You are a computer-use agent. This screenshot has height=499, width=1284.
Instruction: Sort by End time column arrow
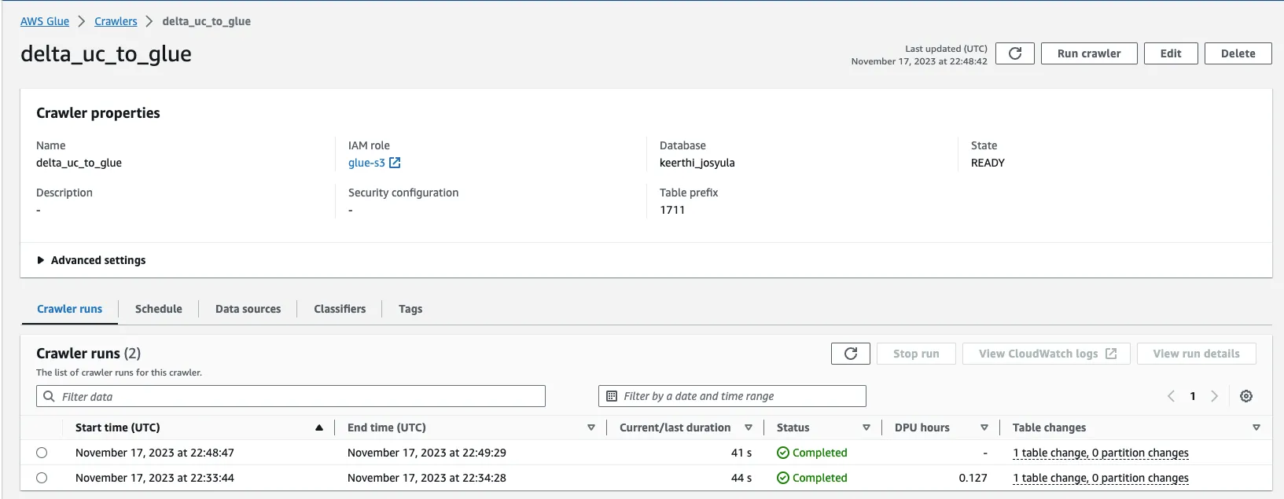pyautogui.click(x=591, y=427)
